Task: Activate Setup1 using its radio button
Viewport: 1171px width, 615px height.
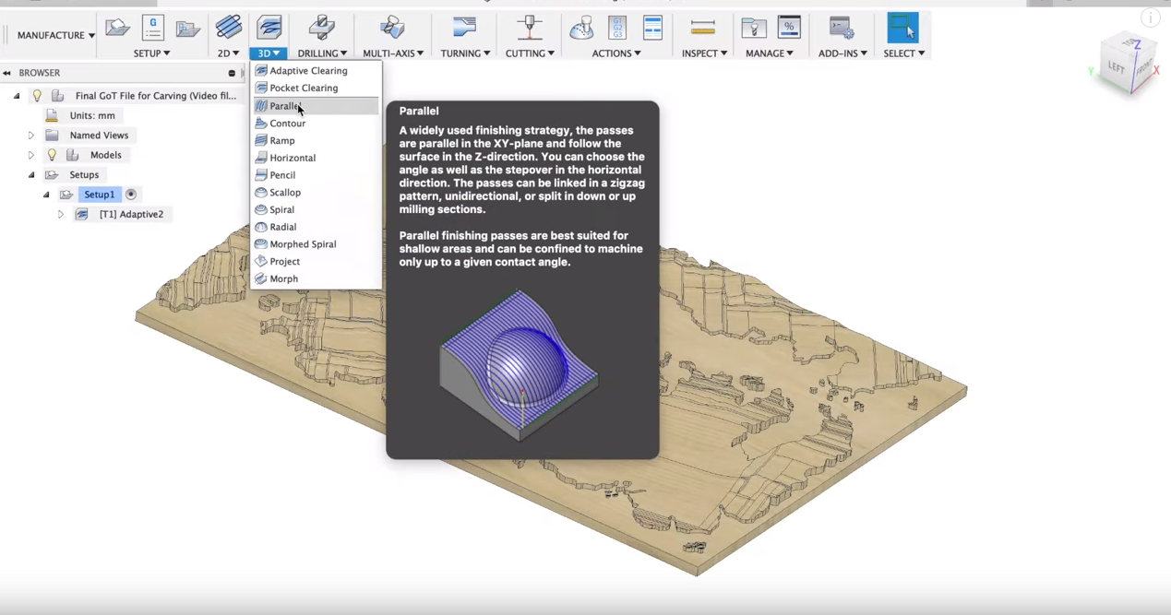Action: coord(131,195)
